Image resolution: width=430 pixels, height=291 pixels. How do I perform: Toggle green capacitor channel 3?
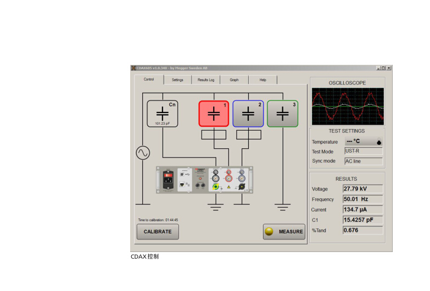click(282, 114)
